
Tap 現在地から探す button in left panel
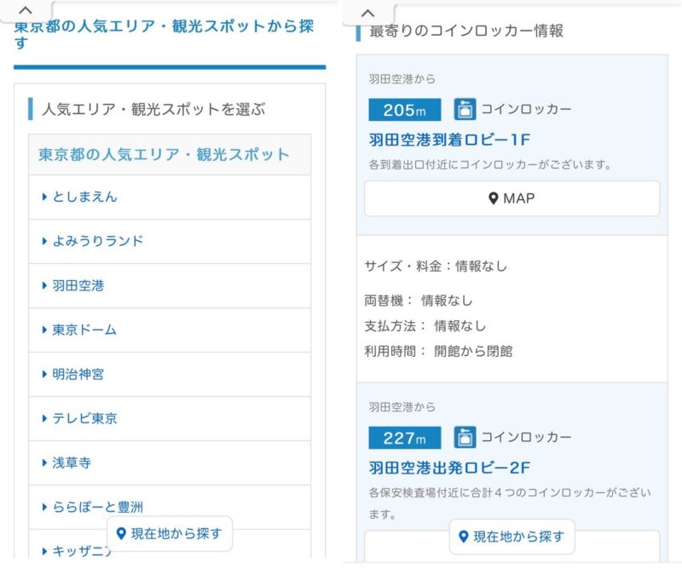click(x=170, y=534)
